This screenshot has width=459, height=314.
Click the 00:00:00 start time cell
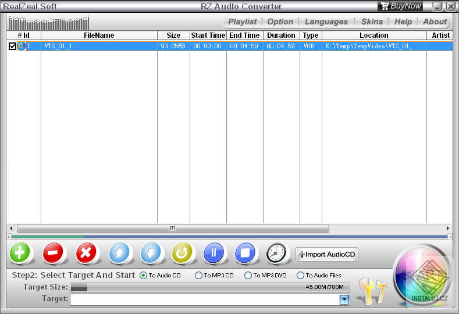(x=208, y=46)
